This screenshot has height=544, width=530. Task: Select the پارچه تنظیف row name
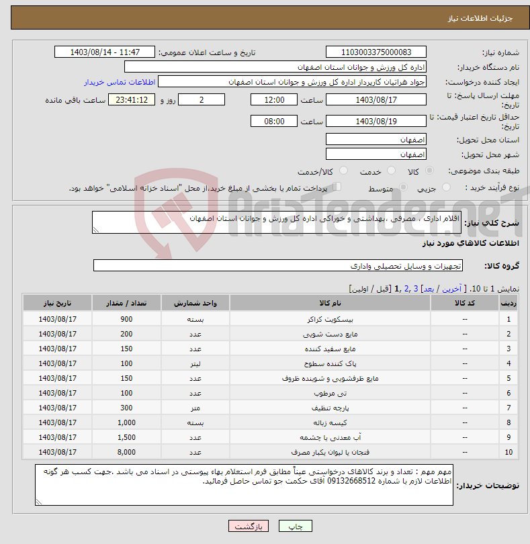pyautogui.click(x=330, y=408)
